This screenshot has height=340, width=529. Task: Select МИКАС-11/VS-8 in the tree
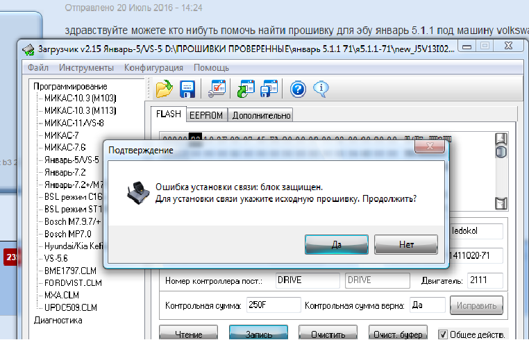[74, 123]
